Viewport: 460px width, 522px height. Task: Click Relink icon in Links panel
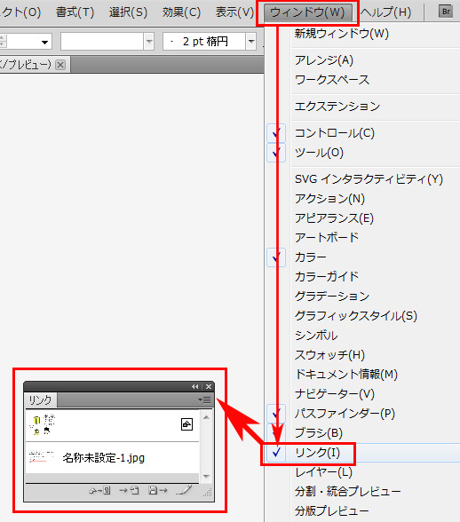pos(99,490)
